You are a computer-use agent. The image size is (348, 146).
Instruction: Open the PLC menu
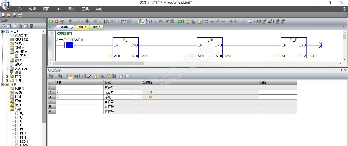[59, 9]
